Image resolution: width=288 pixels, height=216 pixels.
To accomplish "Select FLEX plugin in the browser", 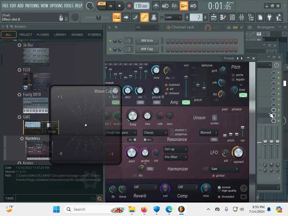I will (x=26, y=70).
